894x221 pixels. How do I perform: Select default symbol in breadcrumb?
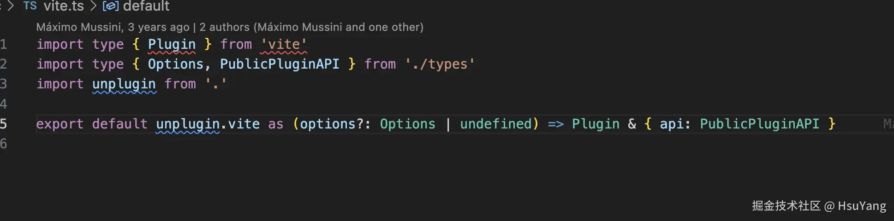pos(146,6)
